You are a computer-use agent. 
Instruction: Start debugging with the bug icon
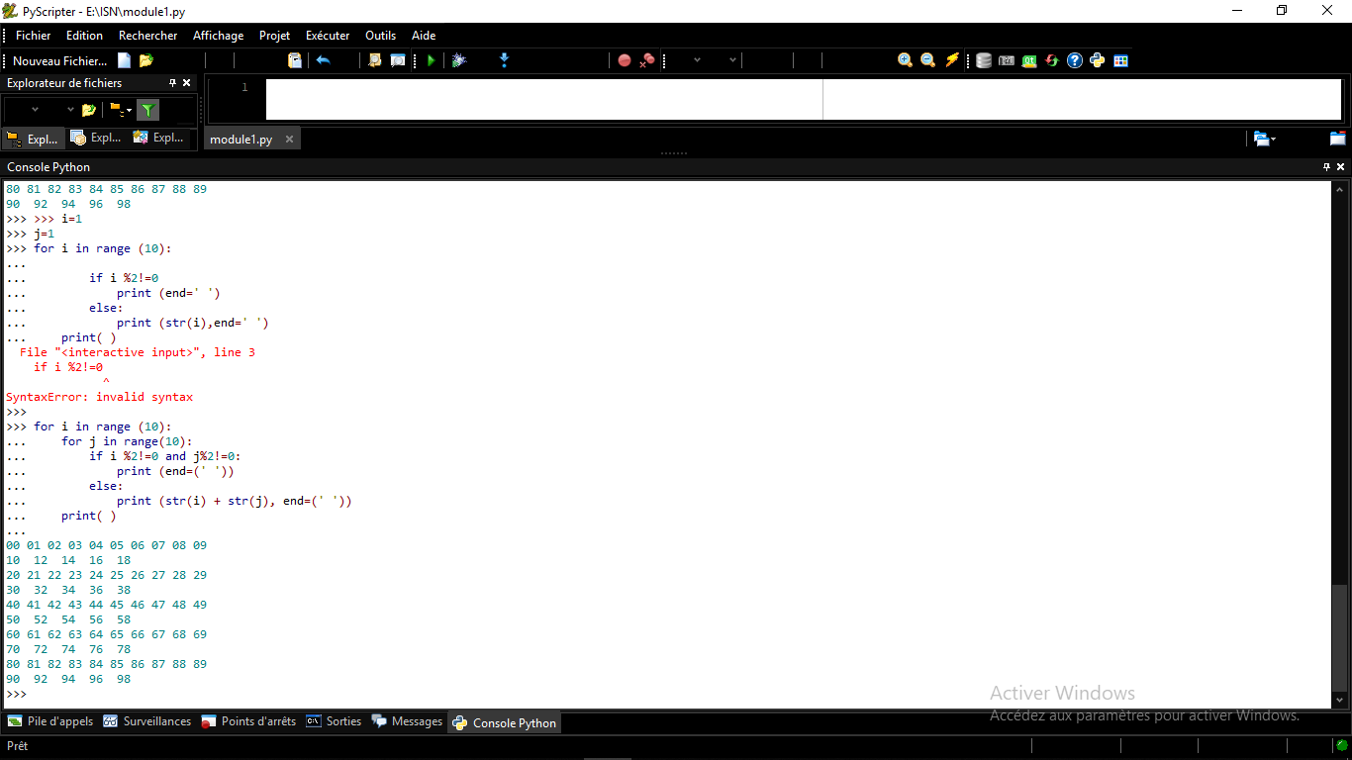point(459,60)
